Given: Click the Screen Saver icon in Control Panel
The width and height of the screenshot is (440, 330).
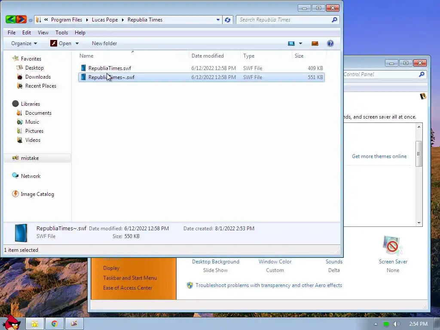Looking at the screenshot, I should 393,245.
